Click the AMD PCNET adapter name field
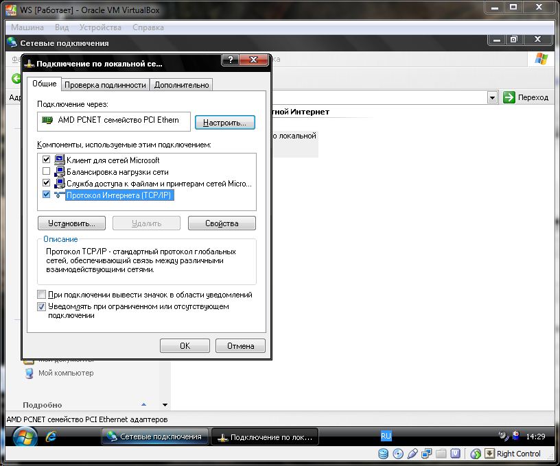 click(x=114, y=121)
